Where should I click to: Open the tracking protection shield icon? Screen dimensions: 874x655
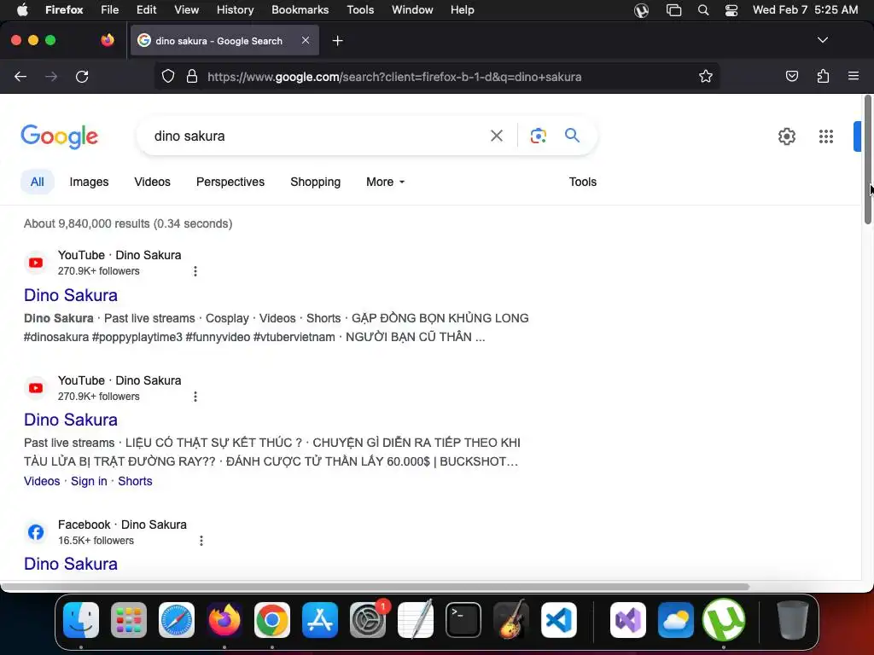pyautogui.click(x=168, y=77)
